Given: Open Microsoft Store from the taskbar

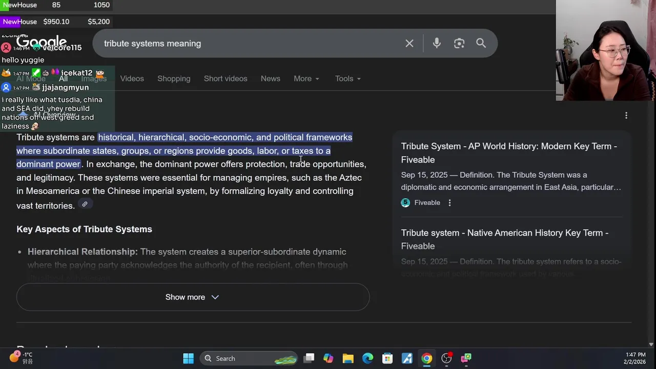Looking at the screenshot, I should pyautogui.click(x=387, y=358).
